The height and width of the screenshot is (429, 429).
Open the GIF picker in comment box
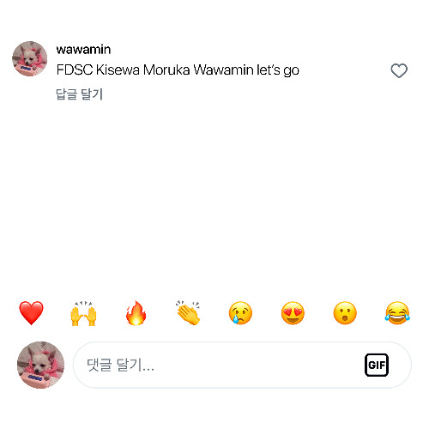pyautogui.click(x=377, y=365)
